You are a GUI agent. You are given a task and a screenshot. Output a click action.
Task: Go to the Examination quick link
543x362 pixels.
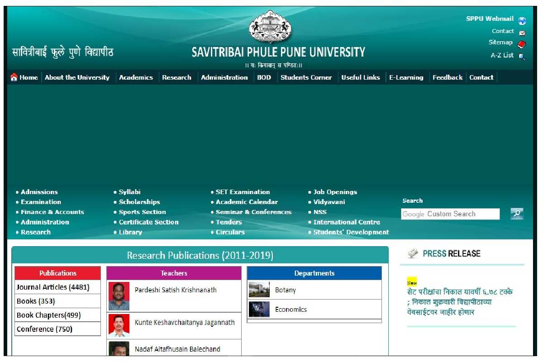41,202
